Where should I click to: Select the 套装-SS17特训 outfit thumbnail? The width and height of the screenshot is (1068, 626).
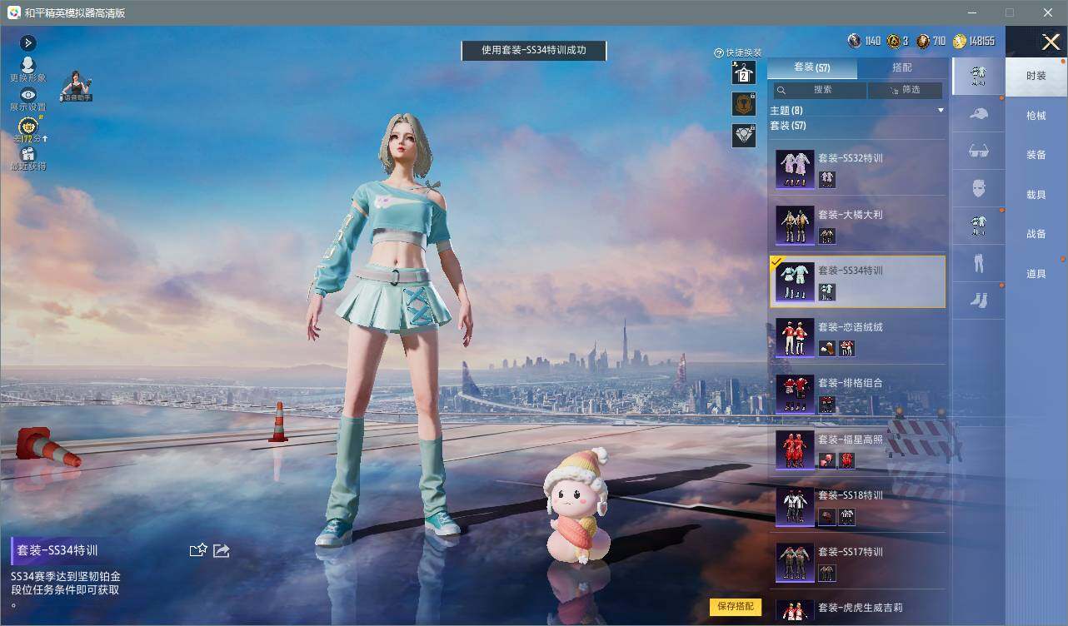[795, 562]
